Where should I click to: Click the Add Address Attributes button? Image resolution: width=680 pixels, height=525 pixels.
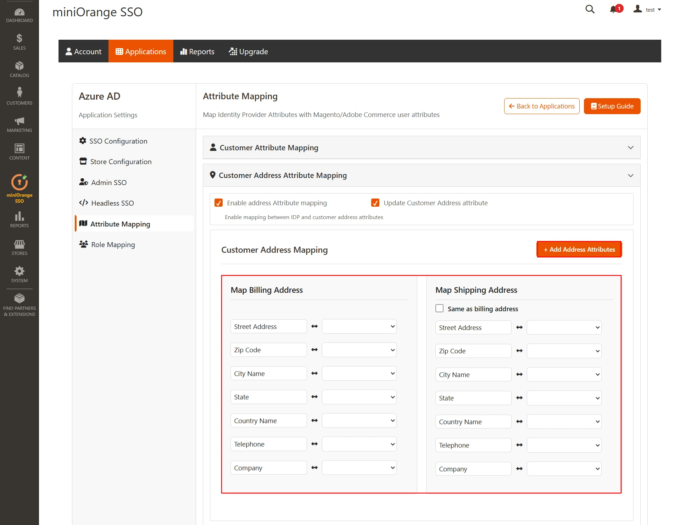579,249
